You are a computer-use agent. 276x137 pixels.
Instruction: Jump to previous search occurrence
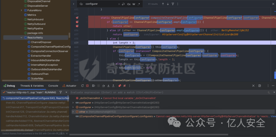click(x=163, y=4)
